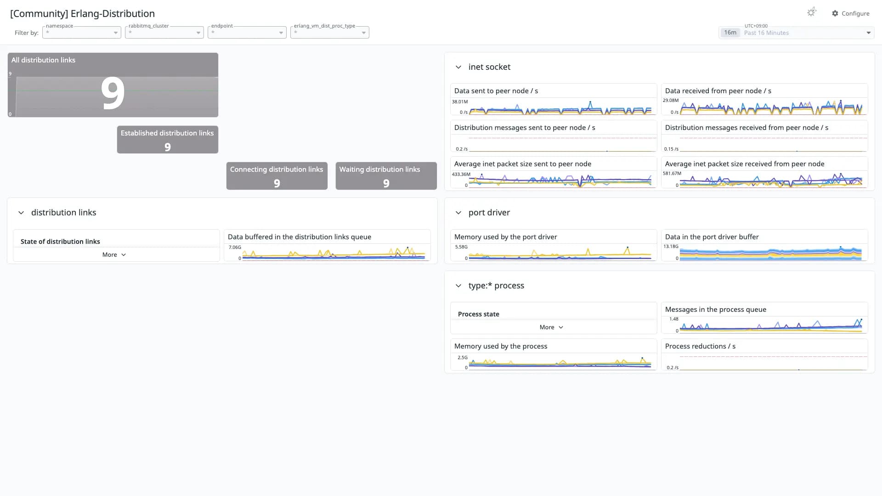
Task: Click the Established distribution links stat
Action: point(168,140)
